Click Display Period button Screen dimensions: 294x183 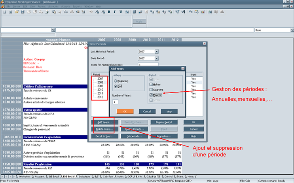click(164, 122)
